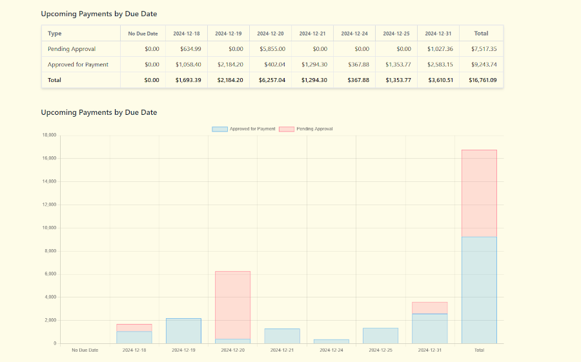Viewport: 581px width, 362px height.
Task: Click the pink segment of the Total bar
Action: pyautogui.click(x=479, y=194)
